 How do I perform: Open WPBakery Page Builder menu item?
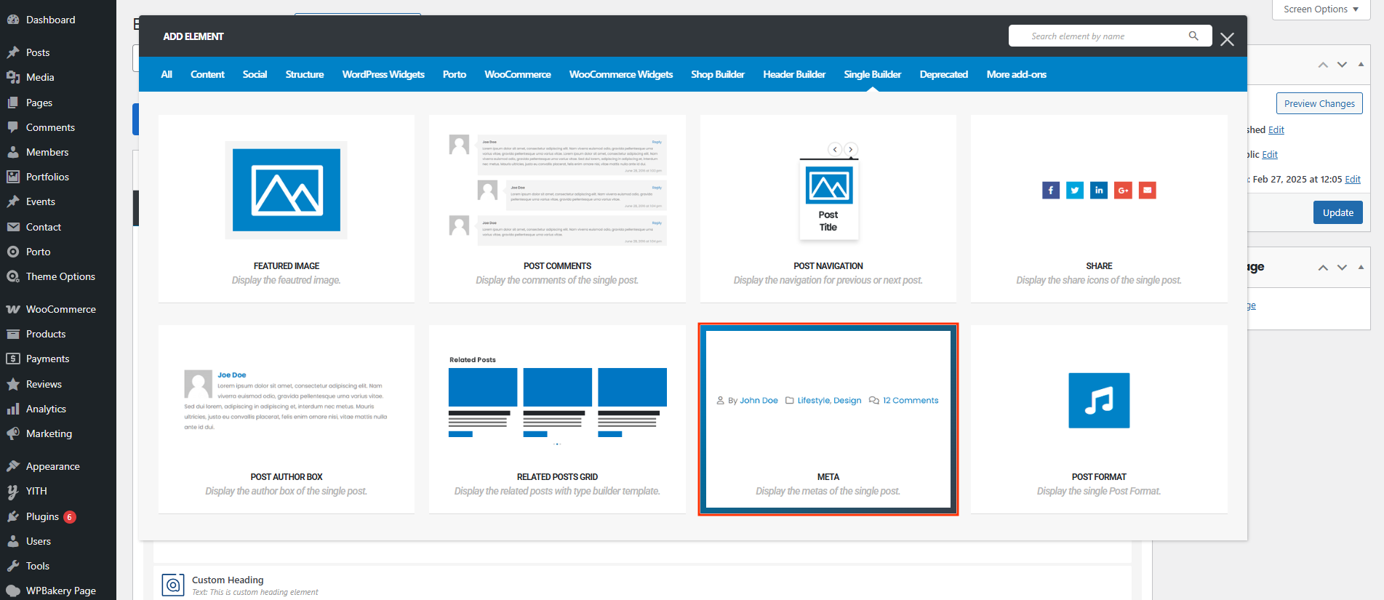coord(58,591)
